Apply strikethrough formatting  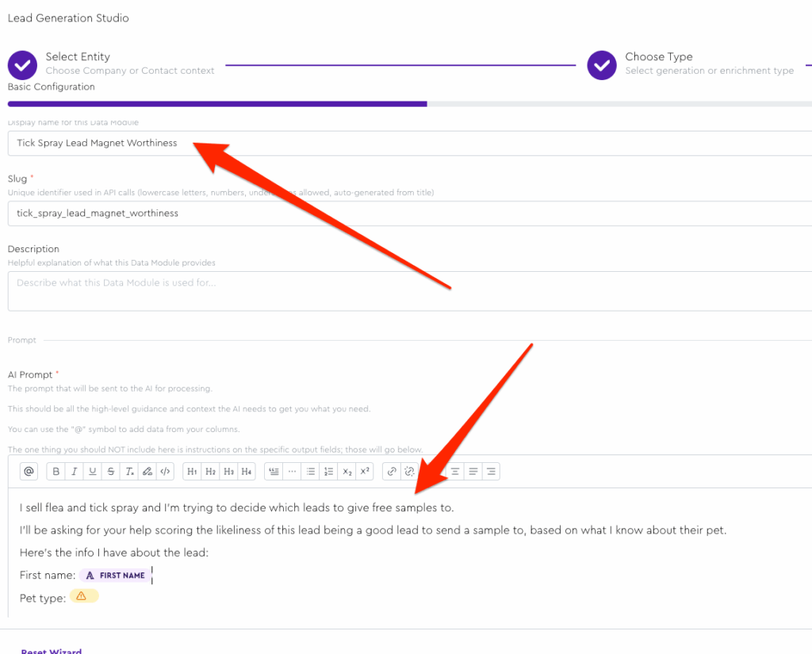[x=111, y=472]
